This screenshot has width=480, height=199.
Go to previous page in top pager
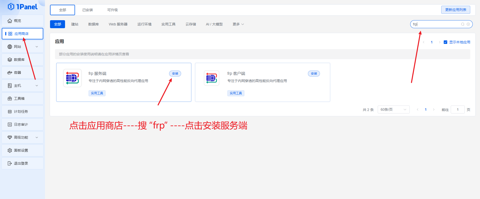[424, 42]
